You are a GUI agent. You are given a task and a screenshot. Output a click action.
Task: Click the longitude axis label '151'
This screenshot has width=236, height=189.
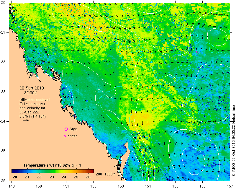(x=66, y=186)
